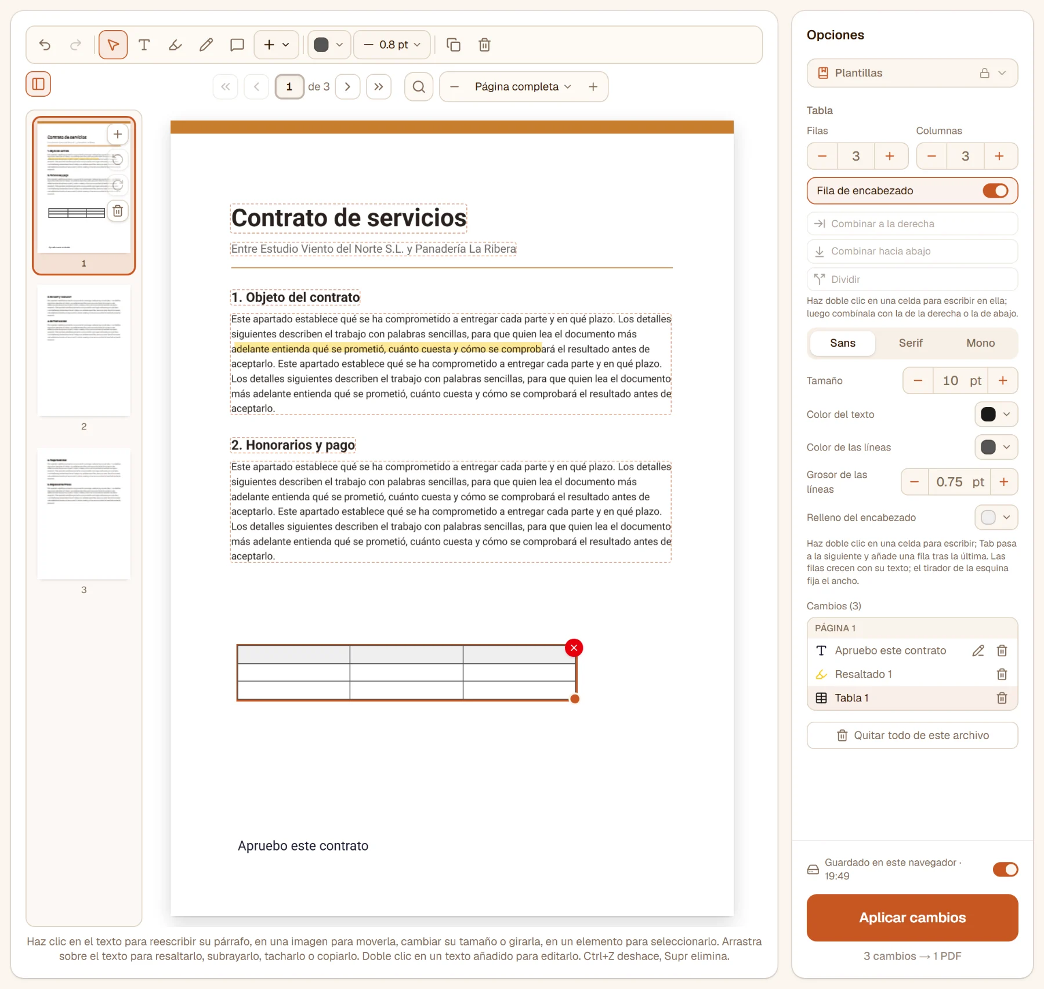Increase the Tamaño font size
The width and height of the screenshot is (1044, 989).
coord(1003,380)
